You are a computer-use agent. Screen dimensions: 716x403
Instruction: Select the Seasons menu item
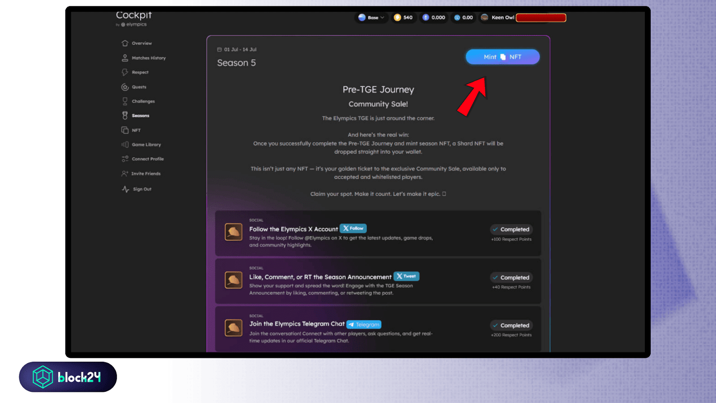pyautogui.click(x=141, y=116)
